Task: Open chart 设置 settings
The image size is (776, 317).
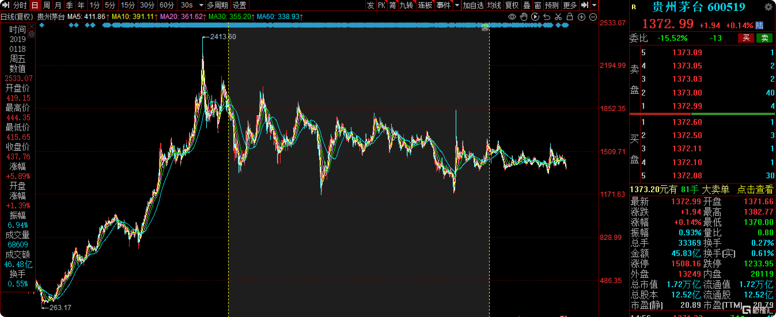Action: (239, 5)
